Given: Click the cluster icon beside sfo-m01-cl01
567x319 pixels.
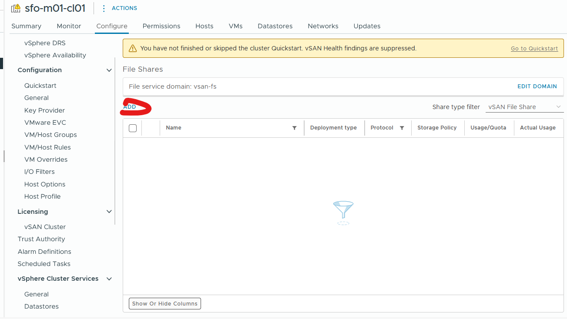Looking at the screenshot, I should tap(16, 8).
